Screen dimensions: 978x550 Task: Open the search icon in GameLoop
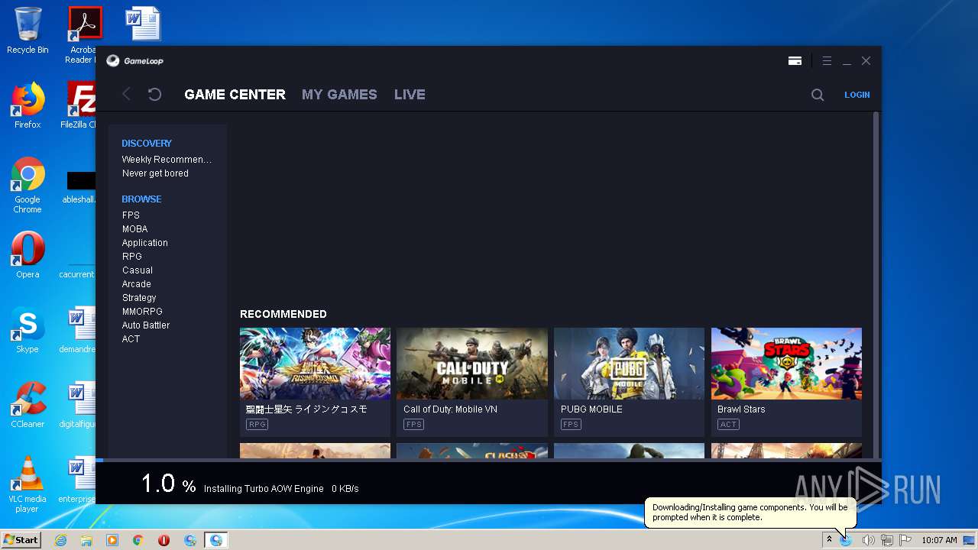click(818, 95)
